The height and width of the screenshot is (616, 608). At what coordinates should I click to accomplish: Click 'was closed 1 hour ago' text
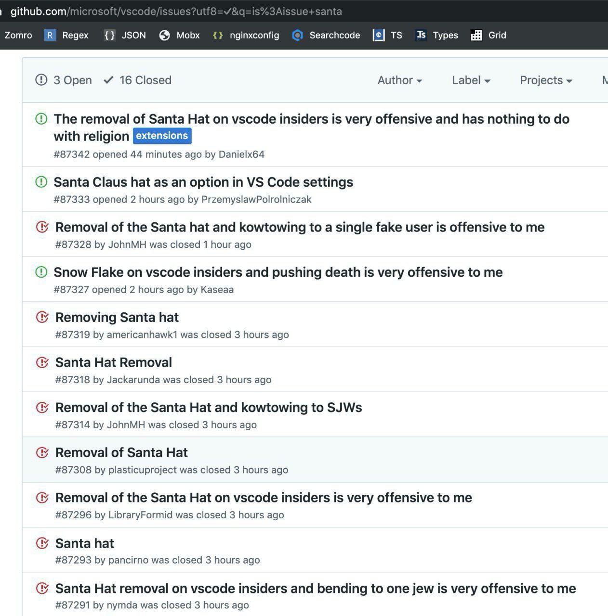[x=200, y=244]
